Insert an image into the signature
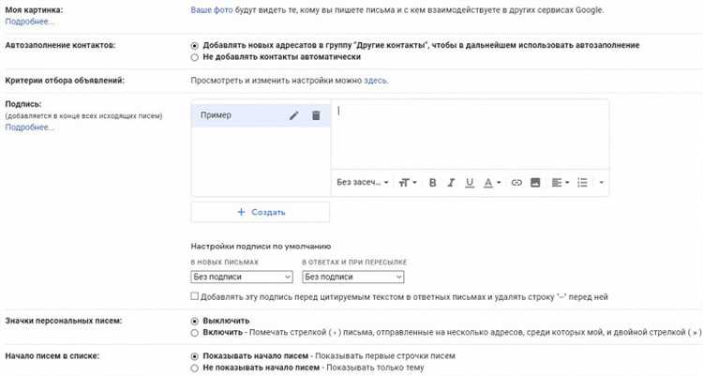The width and height of the screenshot is (703, 376). point(535,183)
